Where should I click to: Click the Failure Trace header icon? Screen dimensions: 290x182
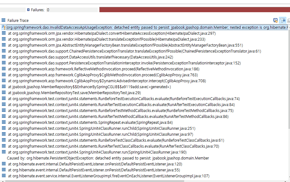pos(3,20)
